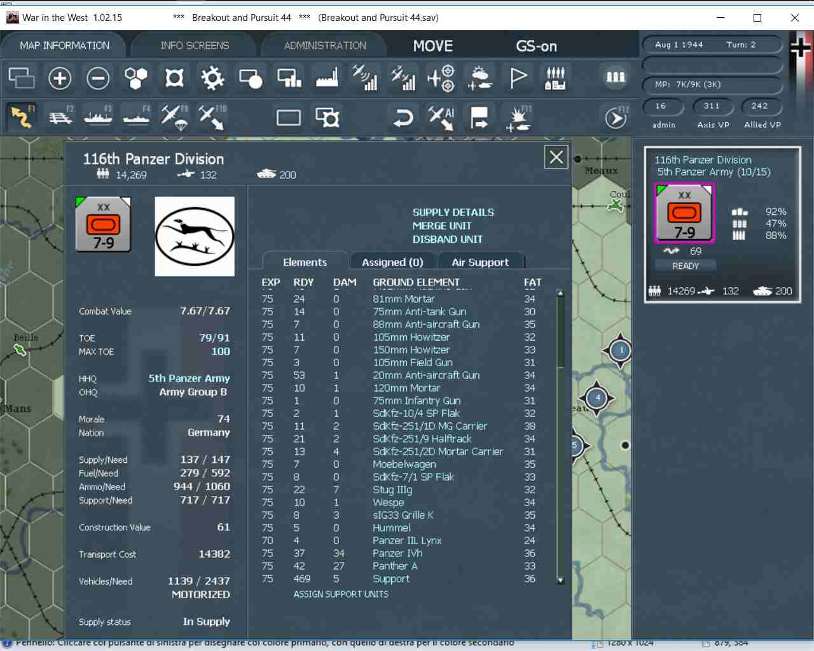814x651 pixels.
Task: Close the 116th Panzer Division detail window
Action: tap(556, 157)
